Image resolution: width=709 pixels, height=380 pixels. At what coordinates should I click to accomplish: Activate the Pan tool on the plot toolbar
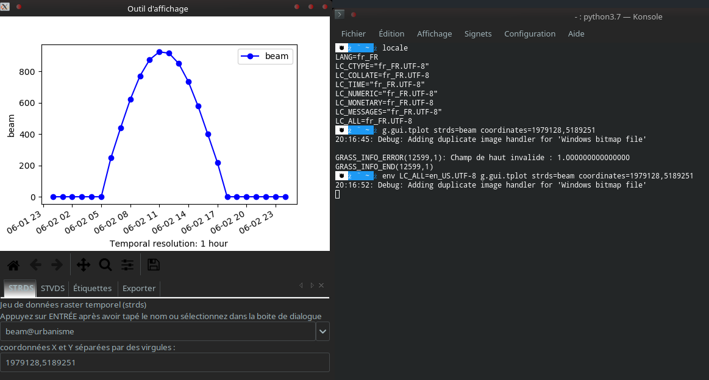pyautogui.click(x=83, y=264)
